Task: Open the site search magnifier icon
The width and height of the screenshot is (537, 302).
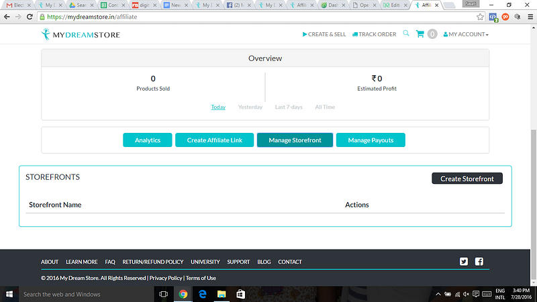Action: click(x=406, y=33)
